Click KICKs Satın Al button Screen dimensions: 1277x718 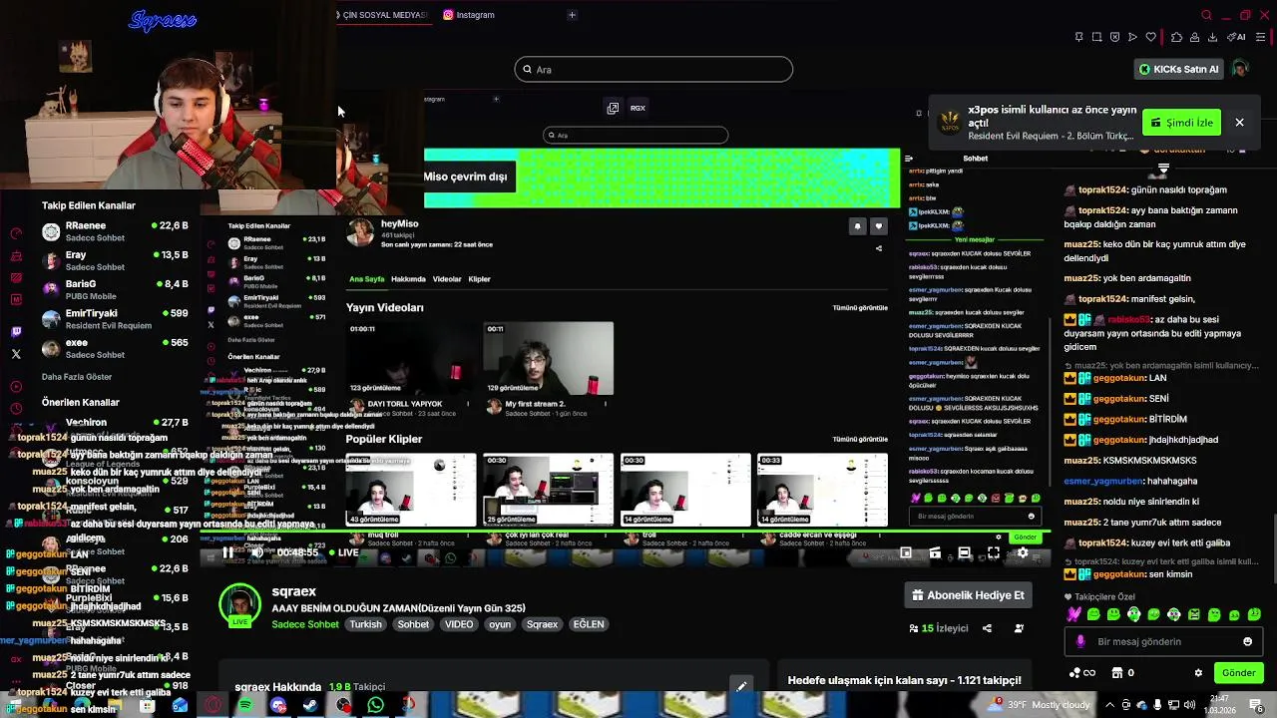pos(1179,69)
